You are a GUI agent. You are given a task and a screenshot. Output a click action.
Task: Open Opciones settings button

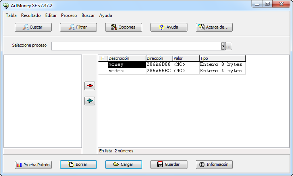124,27
